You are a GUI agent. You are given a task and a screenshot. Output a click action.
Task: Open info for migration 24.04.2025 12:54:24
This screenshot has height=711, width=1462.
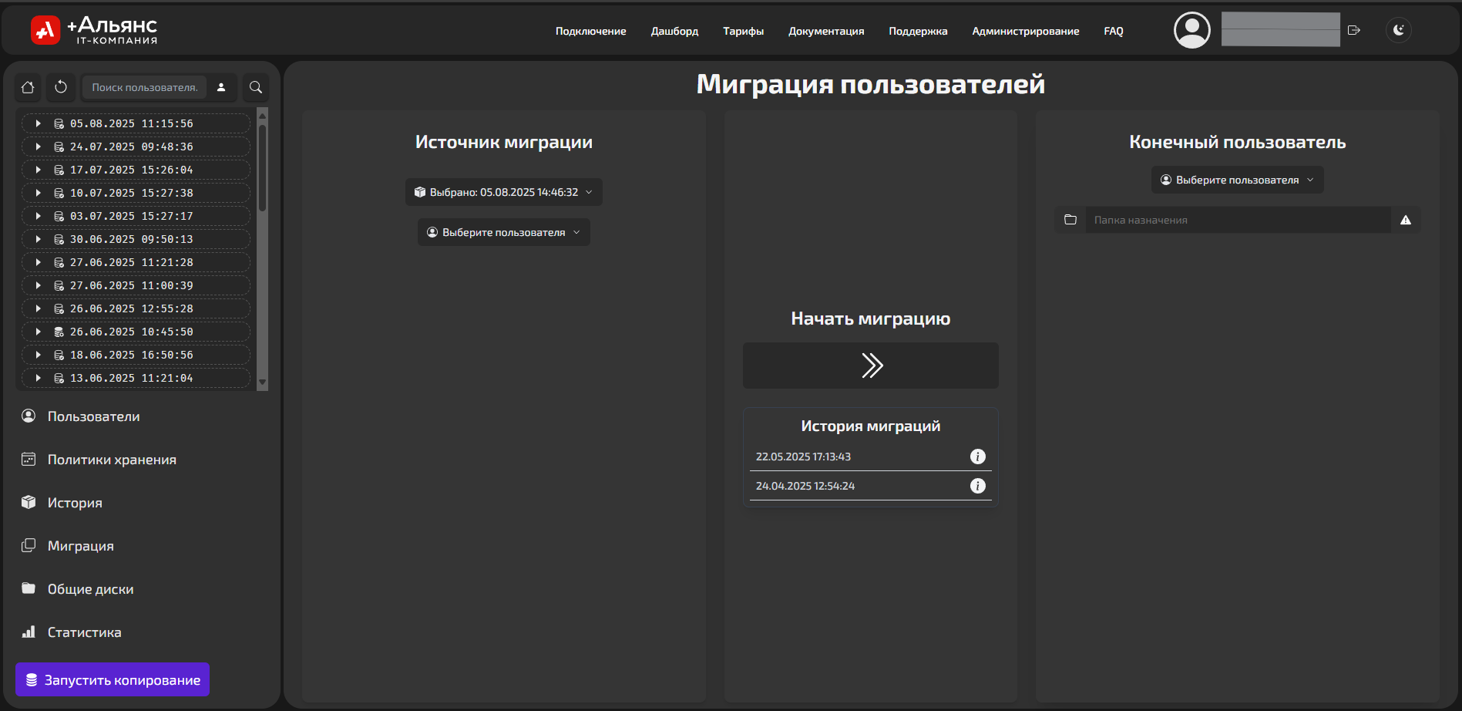(x=977, y=486)
